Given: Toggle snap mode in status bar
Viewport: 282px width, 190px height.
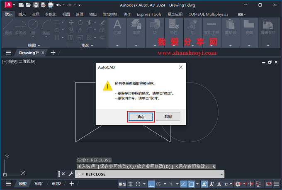Looking at the screenshot, I should [138, 184].
